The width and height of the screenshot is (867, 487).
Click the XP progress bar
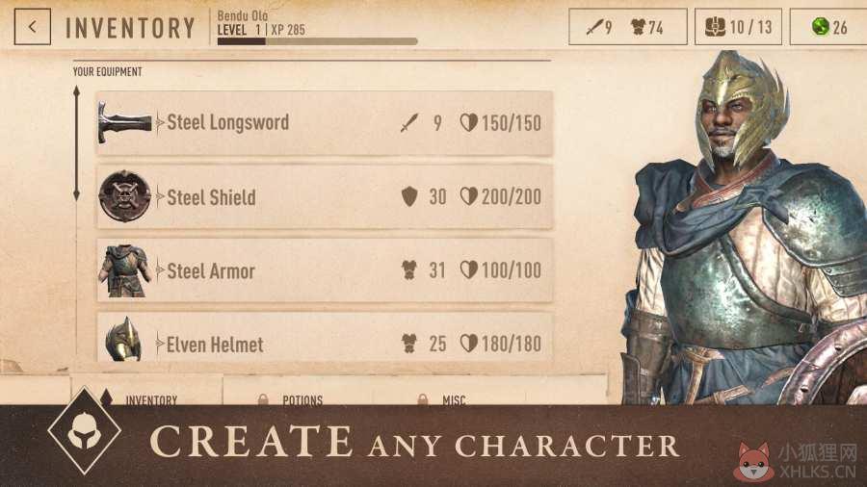tap(317, 41)
